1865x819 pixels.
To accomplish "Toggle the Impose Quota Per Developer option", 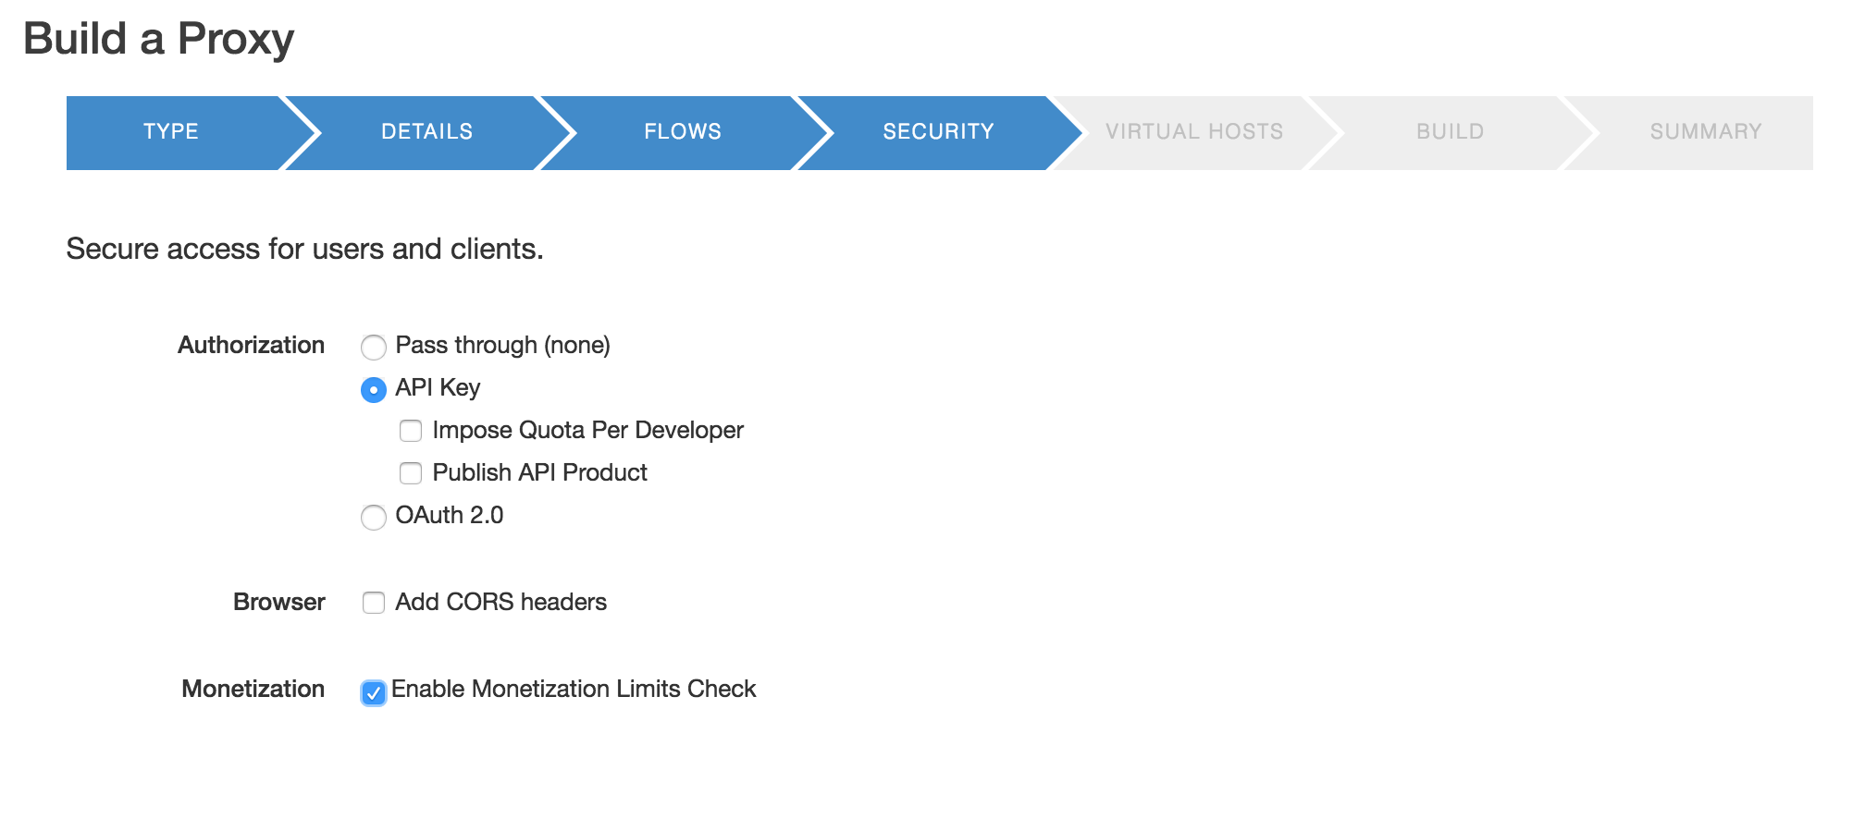I will point(411,431).
